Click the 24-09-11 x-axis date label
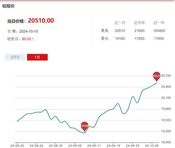Viewport: 175px width, 148px height. point(94,145)
